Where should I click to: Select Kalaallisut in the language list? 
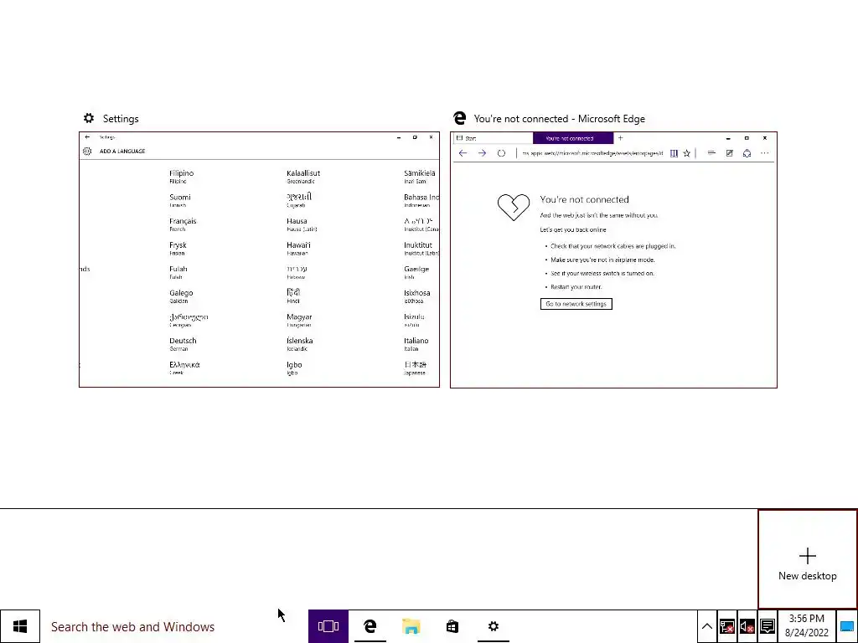click(x=303, y=177)
